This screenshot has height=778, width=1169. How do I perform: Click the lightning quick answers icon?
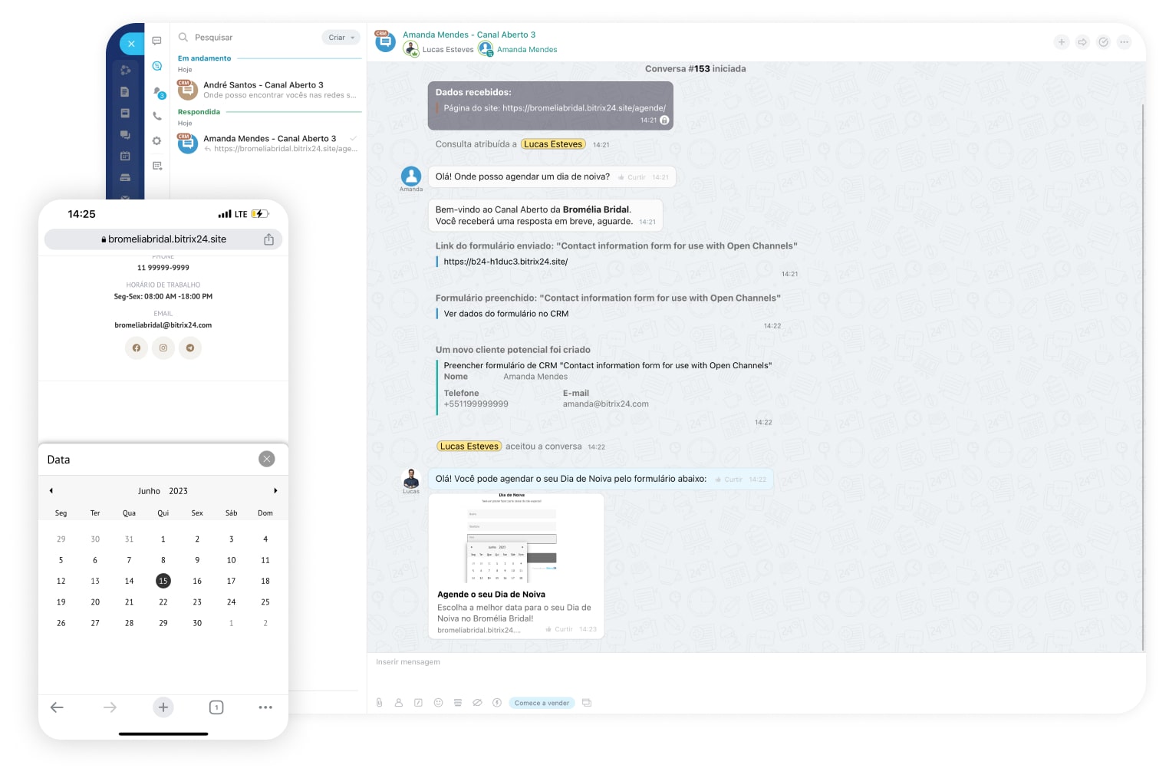pyautogui.click(x=497, y=703)
